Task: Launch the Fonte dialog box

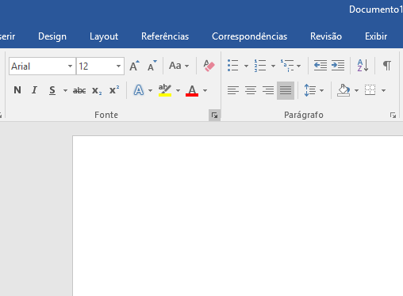Action: tap(214, 116)
